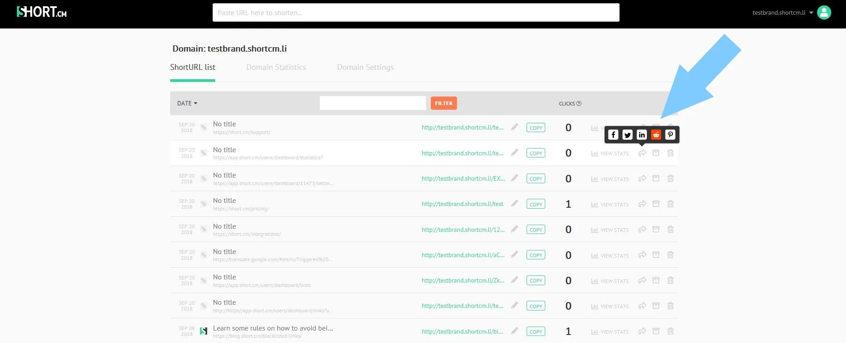Open the Domain Settings tab
The height and width of the screenshot is (343, 846).
[365, 67]
